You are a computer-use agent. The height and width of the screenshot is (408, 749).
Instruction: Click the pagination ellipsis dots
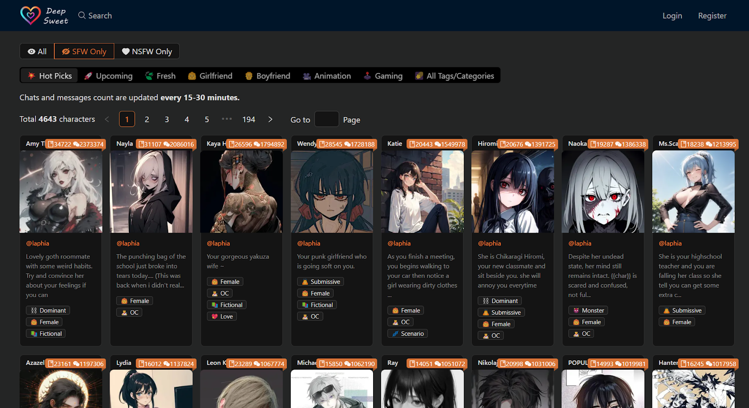[x=227, y=119]
